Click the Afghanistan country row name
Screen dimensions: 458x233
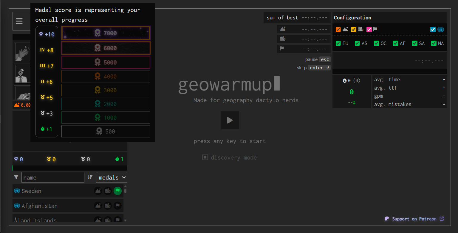tap(40, 206)
